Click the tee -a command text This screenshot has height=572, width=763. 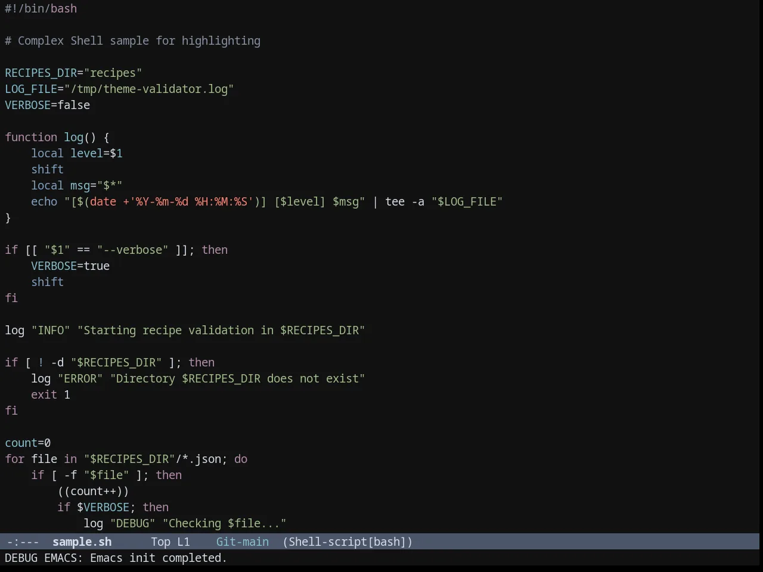click(405, 201)
